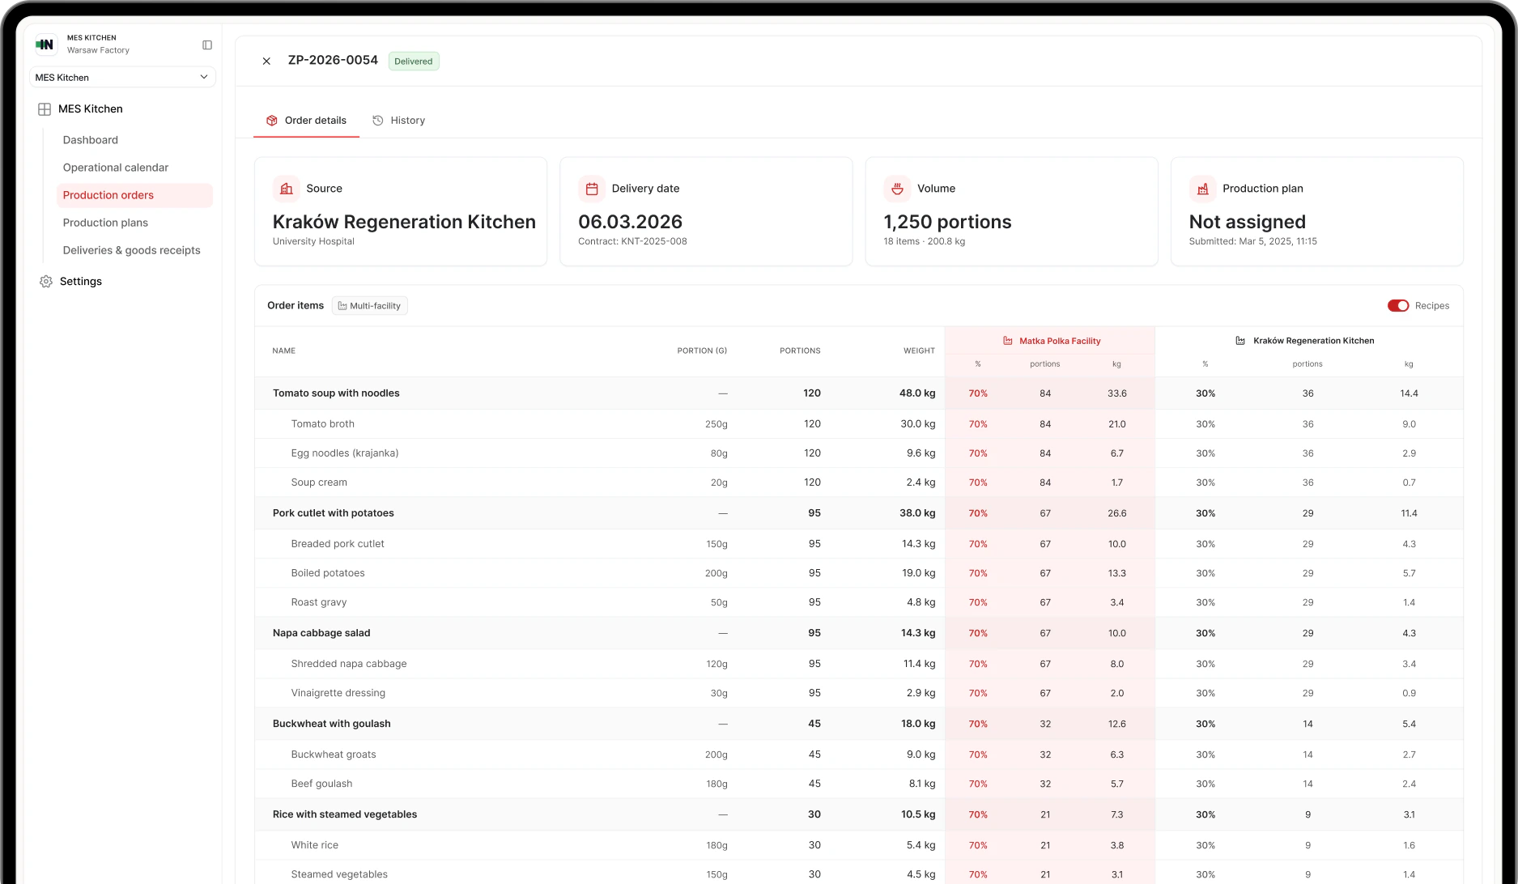Collapse the sidebar panel icon
Viewport: 1518px width, 884px height.
(x=207, y=45)
